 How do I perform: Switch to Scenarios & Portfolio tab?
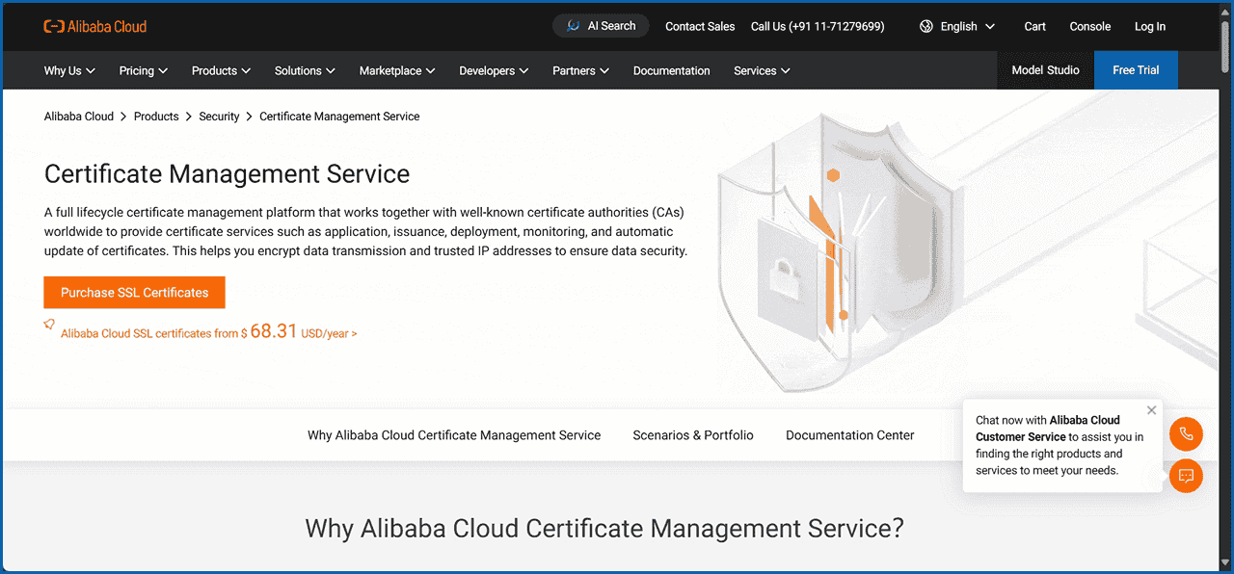(x=693, y=435)
